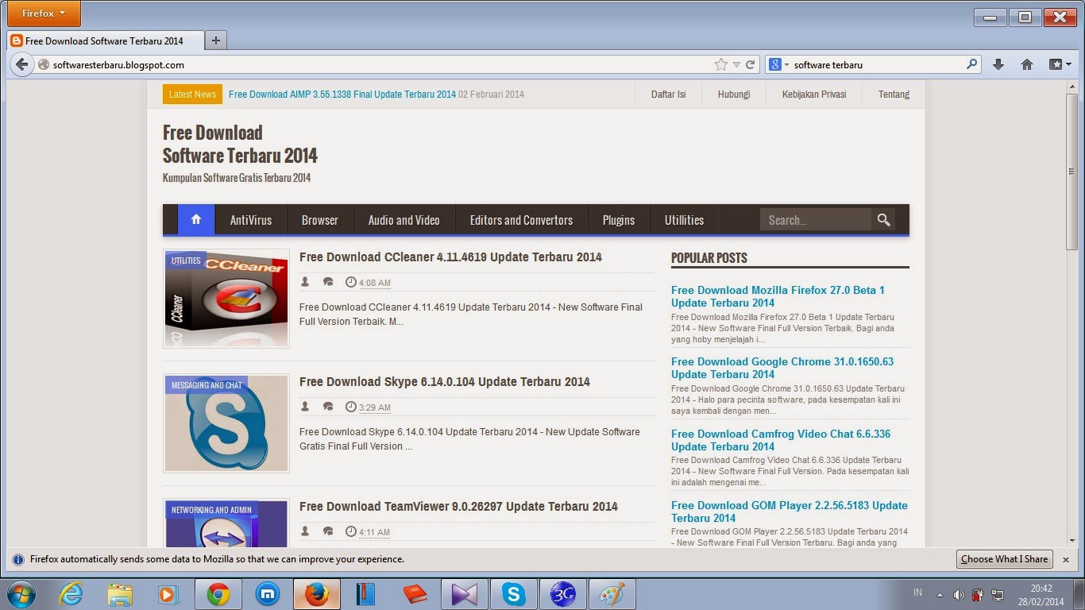This screenshot has height=610, width=1085.
Task: Open Mozilla Firefox settings via Firefox menu button
Action: (43, 13)
